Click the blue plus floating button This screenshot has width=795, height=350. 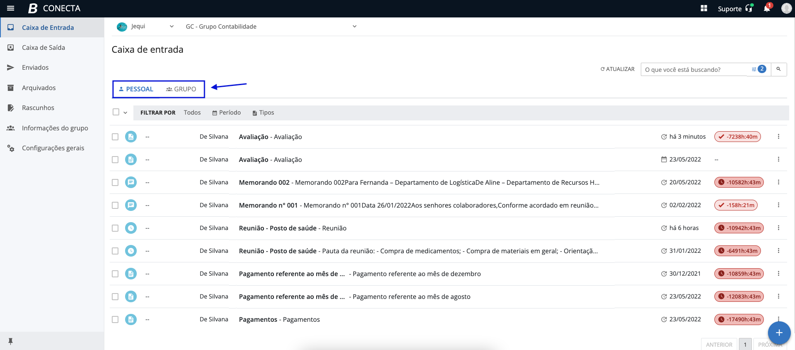click(779, 333)
